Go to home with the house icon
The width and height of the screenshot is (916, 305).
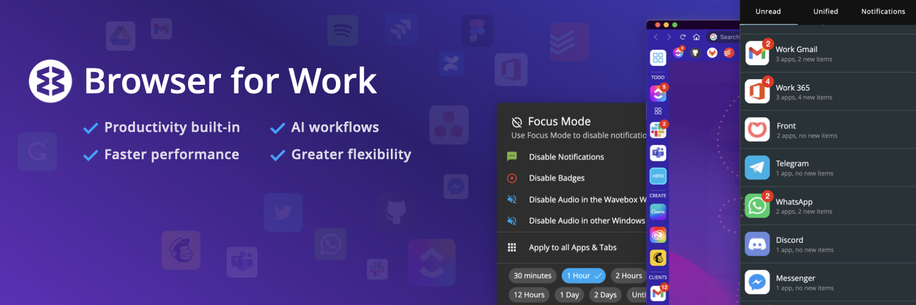696,37
